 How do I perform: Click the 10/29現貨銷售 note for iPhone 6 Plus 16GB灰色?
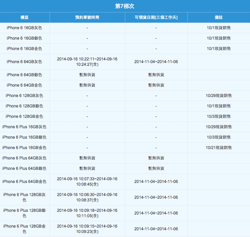click(219, 127)
